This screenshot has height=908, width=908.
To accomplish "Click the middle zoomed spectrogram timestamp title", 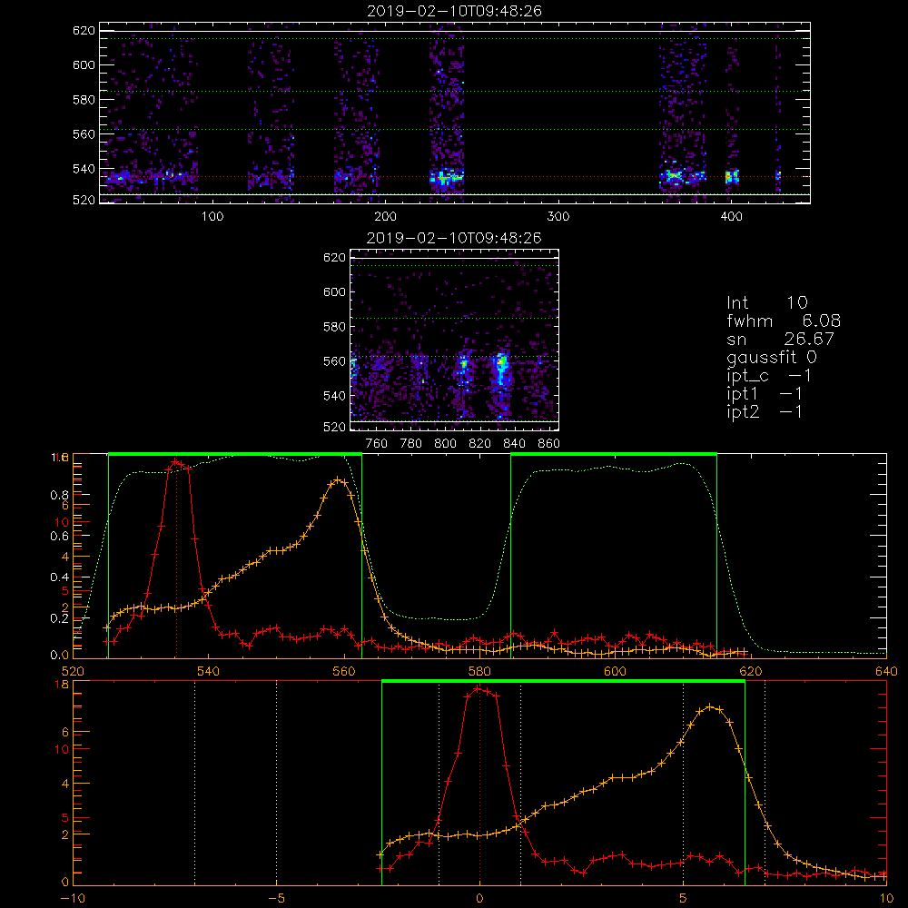I will pyautogui.click(x=454, y=238).
